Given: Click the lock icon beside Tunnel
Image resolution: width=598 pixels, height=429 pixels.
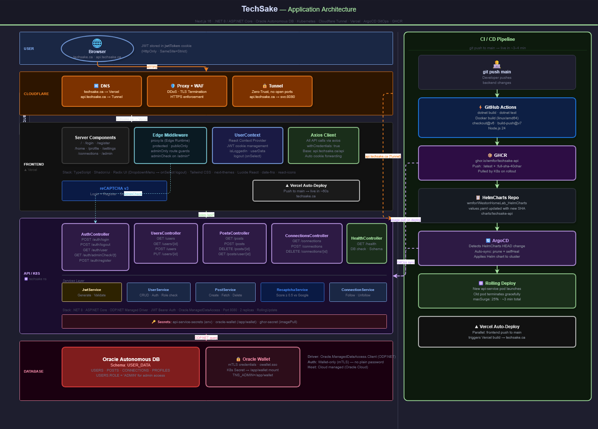Looking at the screenshot, I should click(x=265, y=86).
